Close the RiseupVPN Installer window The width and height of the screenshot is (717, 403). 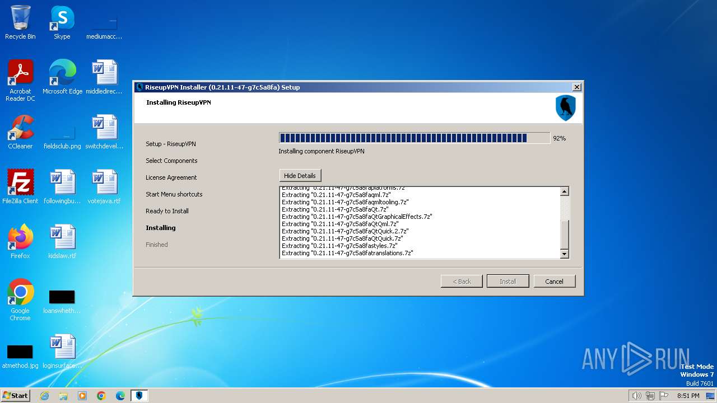pos(576,87)
